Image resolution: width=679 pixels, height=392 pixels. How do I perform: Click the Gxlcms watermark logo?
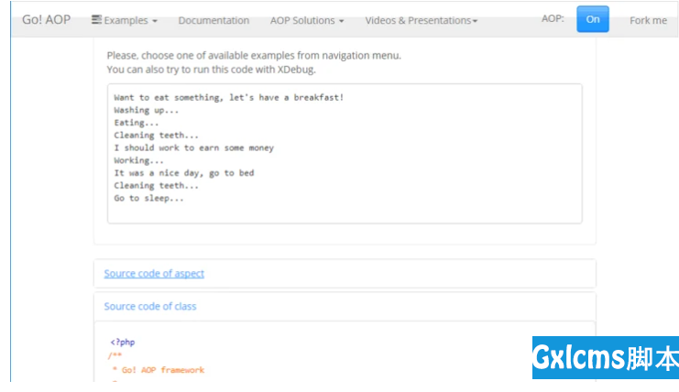pyautogui.click(x=606, y=358)
